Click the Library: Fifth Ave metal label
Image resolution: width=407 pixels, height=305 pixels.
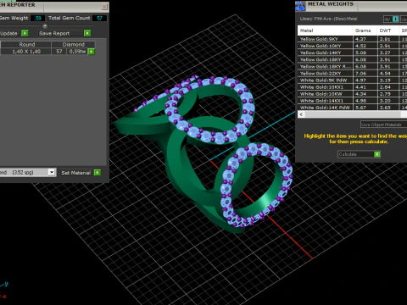tap(328, 19)
